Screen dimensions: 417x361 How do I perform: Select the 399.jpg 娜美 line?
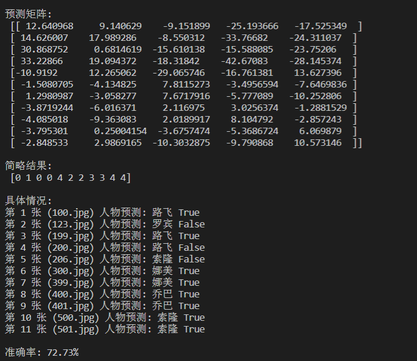[102, 283]
